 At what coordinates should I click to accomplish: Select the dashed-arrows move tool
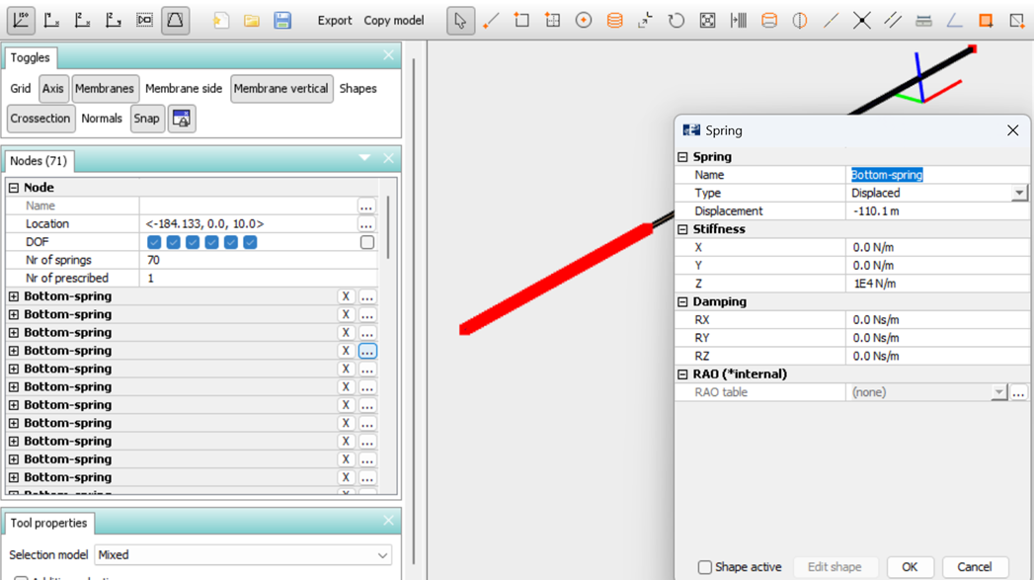click(646, 21)
